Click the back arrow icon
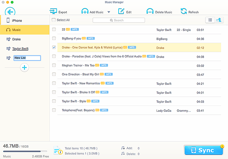This screenshot has height=159, width=228. click(10, 11)
